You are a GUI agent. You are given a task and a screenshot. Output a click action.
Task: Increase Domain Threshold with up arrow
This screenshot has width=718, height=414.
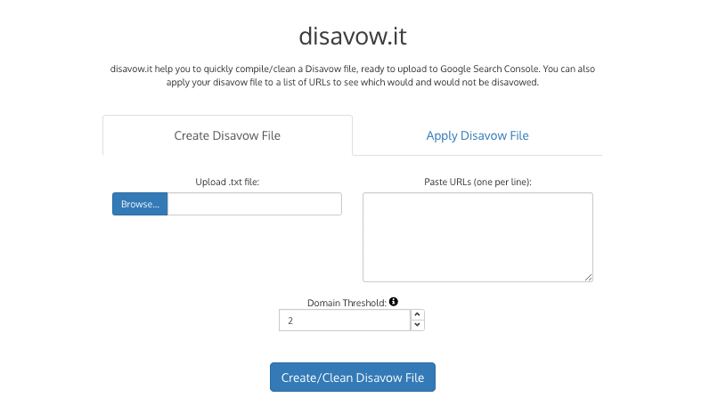click(417, 314)
